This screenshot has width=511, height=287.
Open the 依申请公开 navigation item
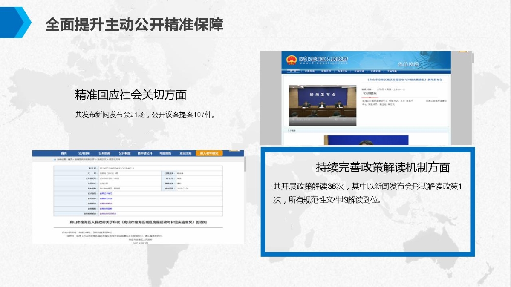[x=144, y=153]
